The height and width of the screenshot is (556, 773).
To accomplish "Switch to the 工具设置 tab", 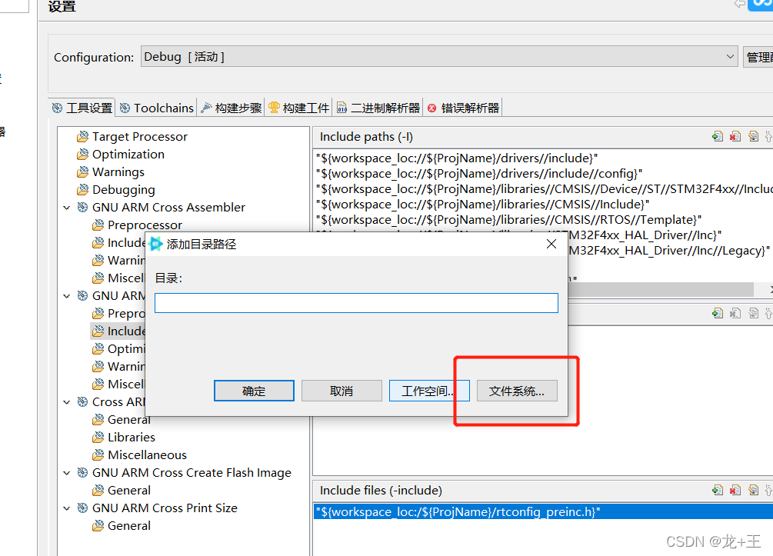I will tap(82, 108).
